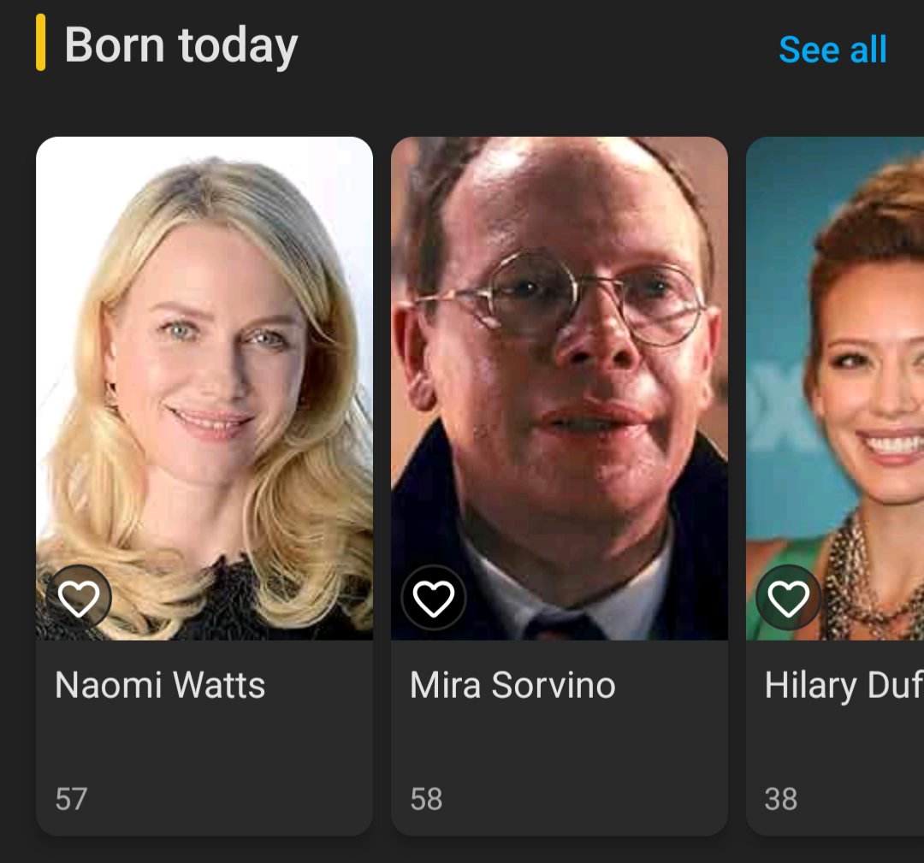Click blank area below Mira Sorvino name
This screenshot has width=924, height=863.
click(560, 743)
